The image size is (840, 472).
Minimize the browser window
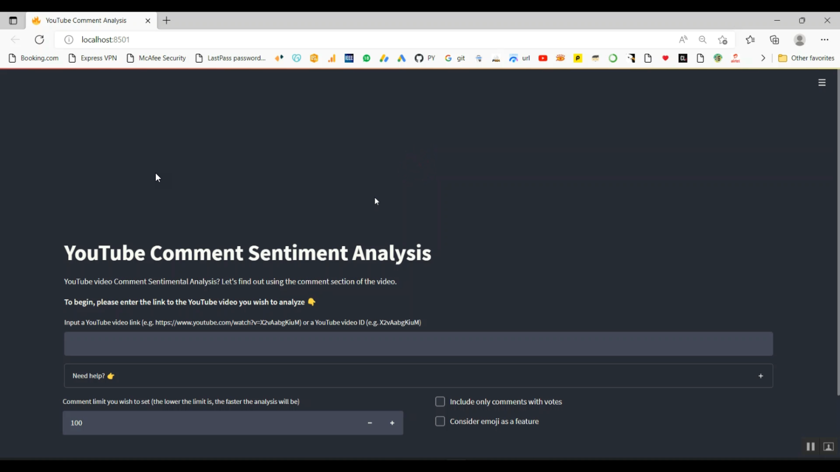coord(777,21)
